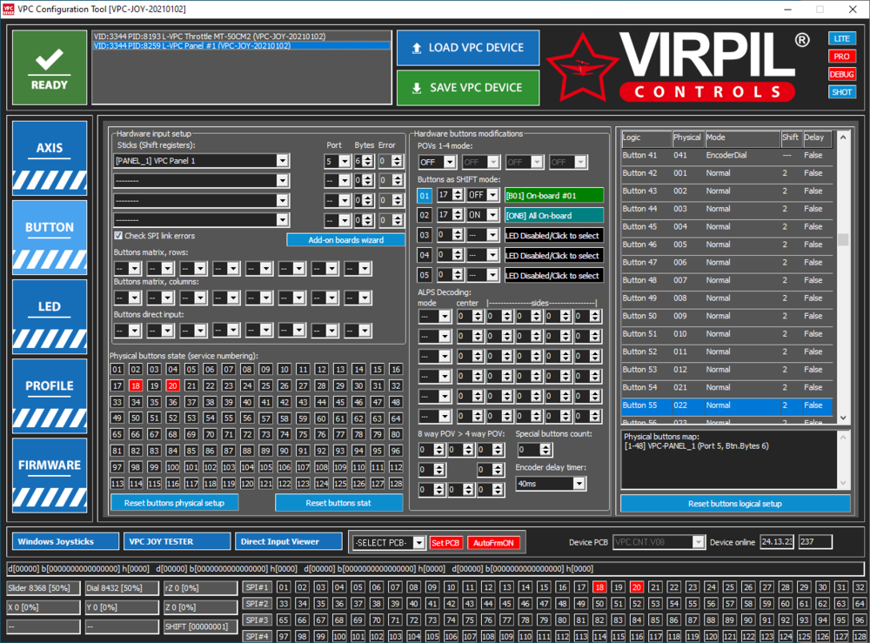Click the Virpil Controls star logo

click(x=582, y=68)
